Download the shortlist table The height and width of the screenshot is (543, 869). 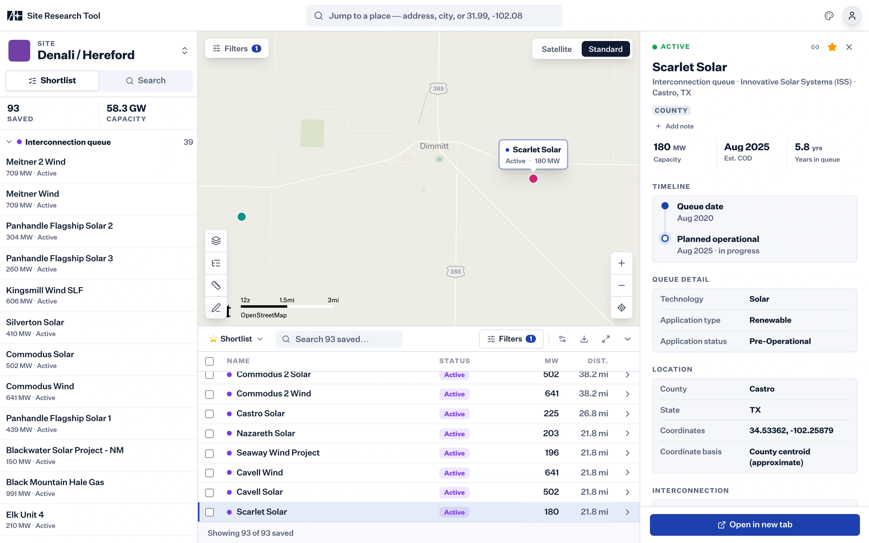[584, 339]
